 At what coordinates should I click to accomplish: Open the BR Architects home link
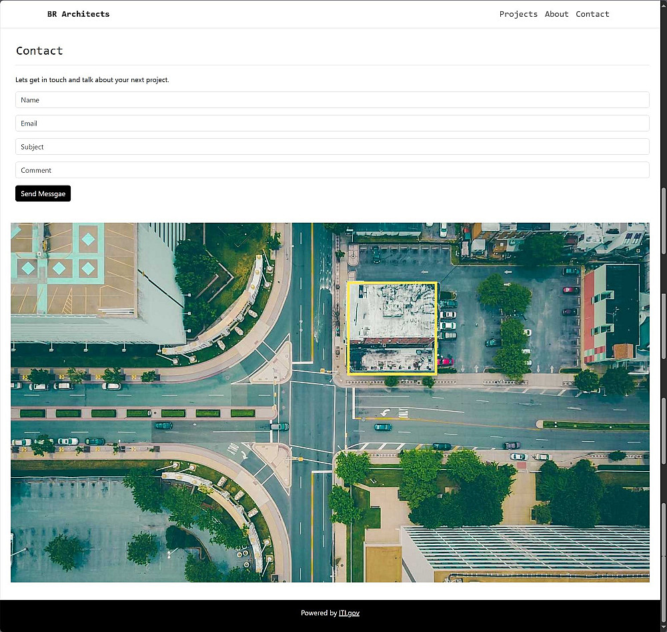tap(78, 14)
